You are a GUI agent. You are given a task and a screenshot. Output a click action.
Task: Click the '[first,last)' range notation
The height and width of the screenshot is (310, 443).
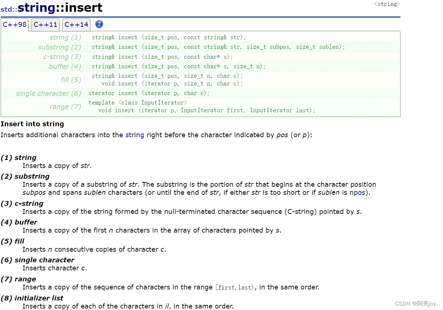point(234,288)
